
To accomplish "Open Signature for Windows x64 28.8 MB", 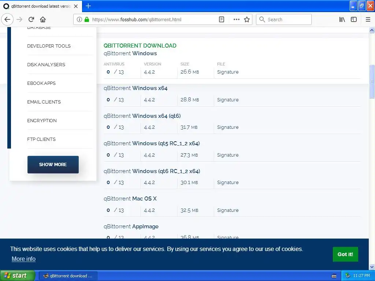I will click(228, 100).
